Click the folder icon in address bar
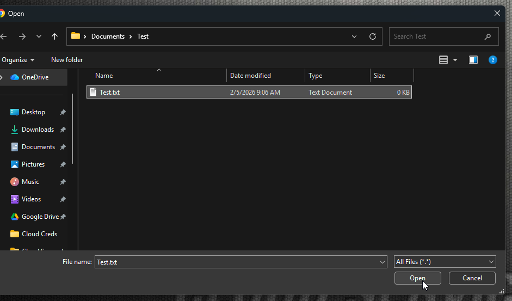The height and width of the screenshot is (301, 512). 76,36
